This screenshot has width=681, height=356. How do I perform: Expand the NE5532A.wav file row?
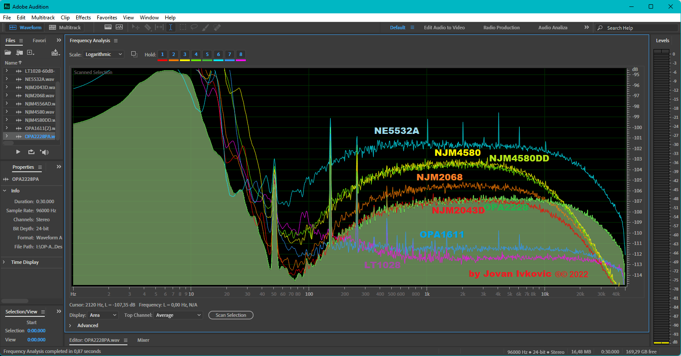6,79
